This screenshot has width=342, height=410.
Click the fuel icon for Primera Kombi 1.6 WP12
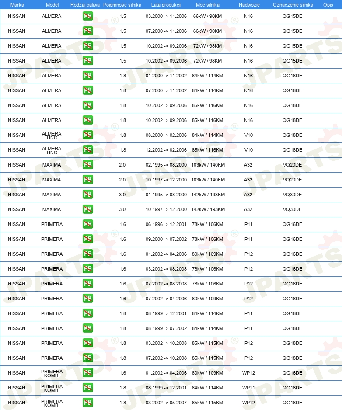(87, 373)
